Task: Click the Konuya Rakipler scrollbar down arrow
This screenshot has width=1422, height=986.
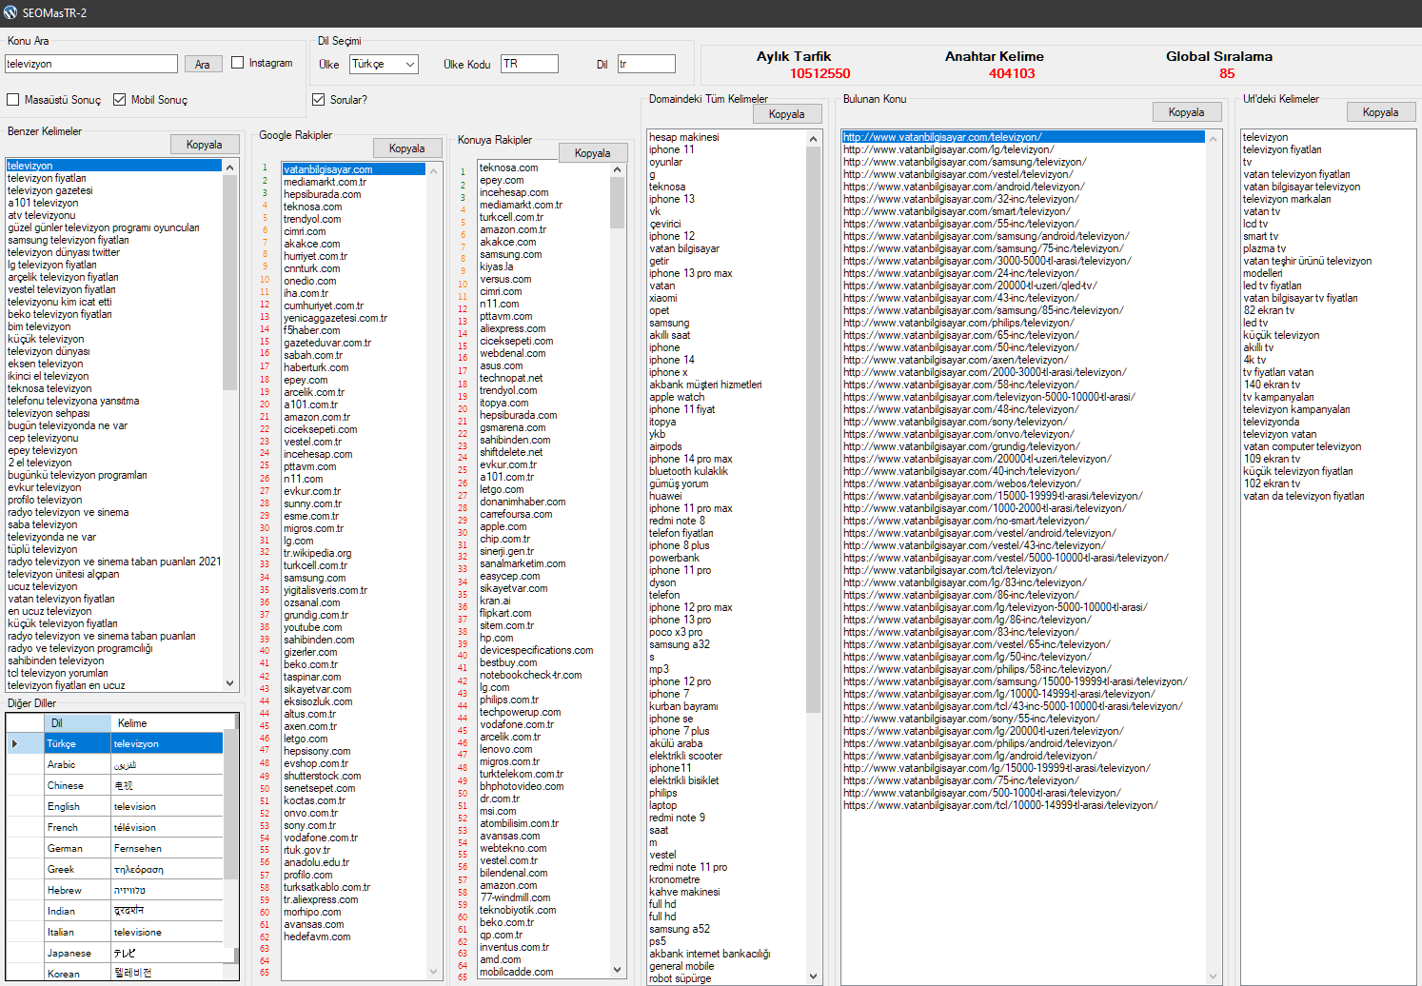Action: [617, 970]
